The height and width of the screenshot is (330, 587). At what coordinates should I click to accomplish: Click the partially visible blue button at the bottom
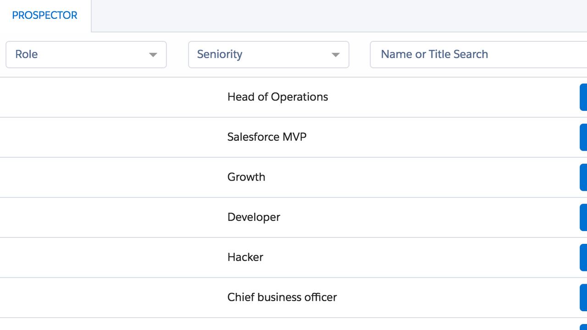pos(583,327)
